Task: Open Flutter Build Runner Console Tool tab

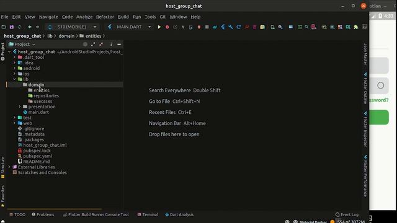Action: click(96, 214)
